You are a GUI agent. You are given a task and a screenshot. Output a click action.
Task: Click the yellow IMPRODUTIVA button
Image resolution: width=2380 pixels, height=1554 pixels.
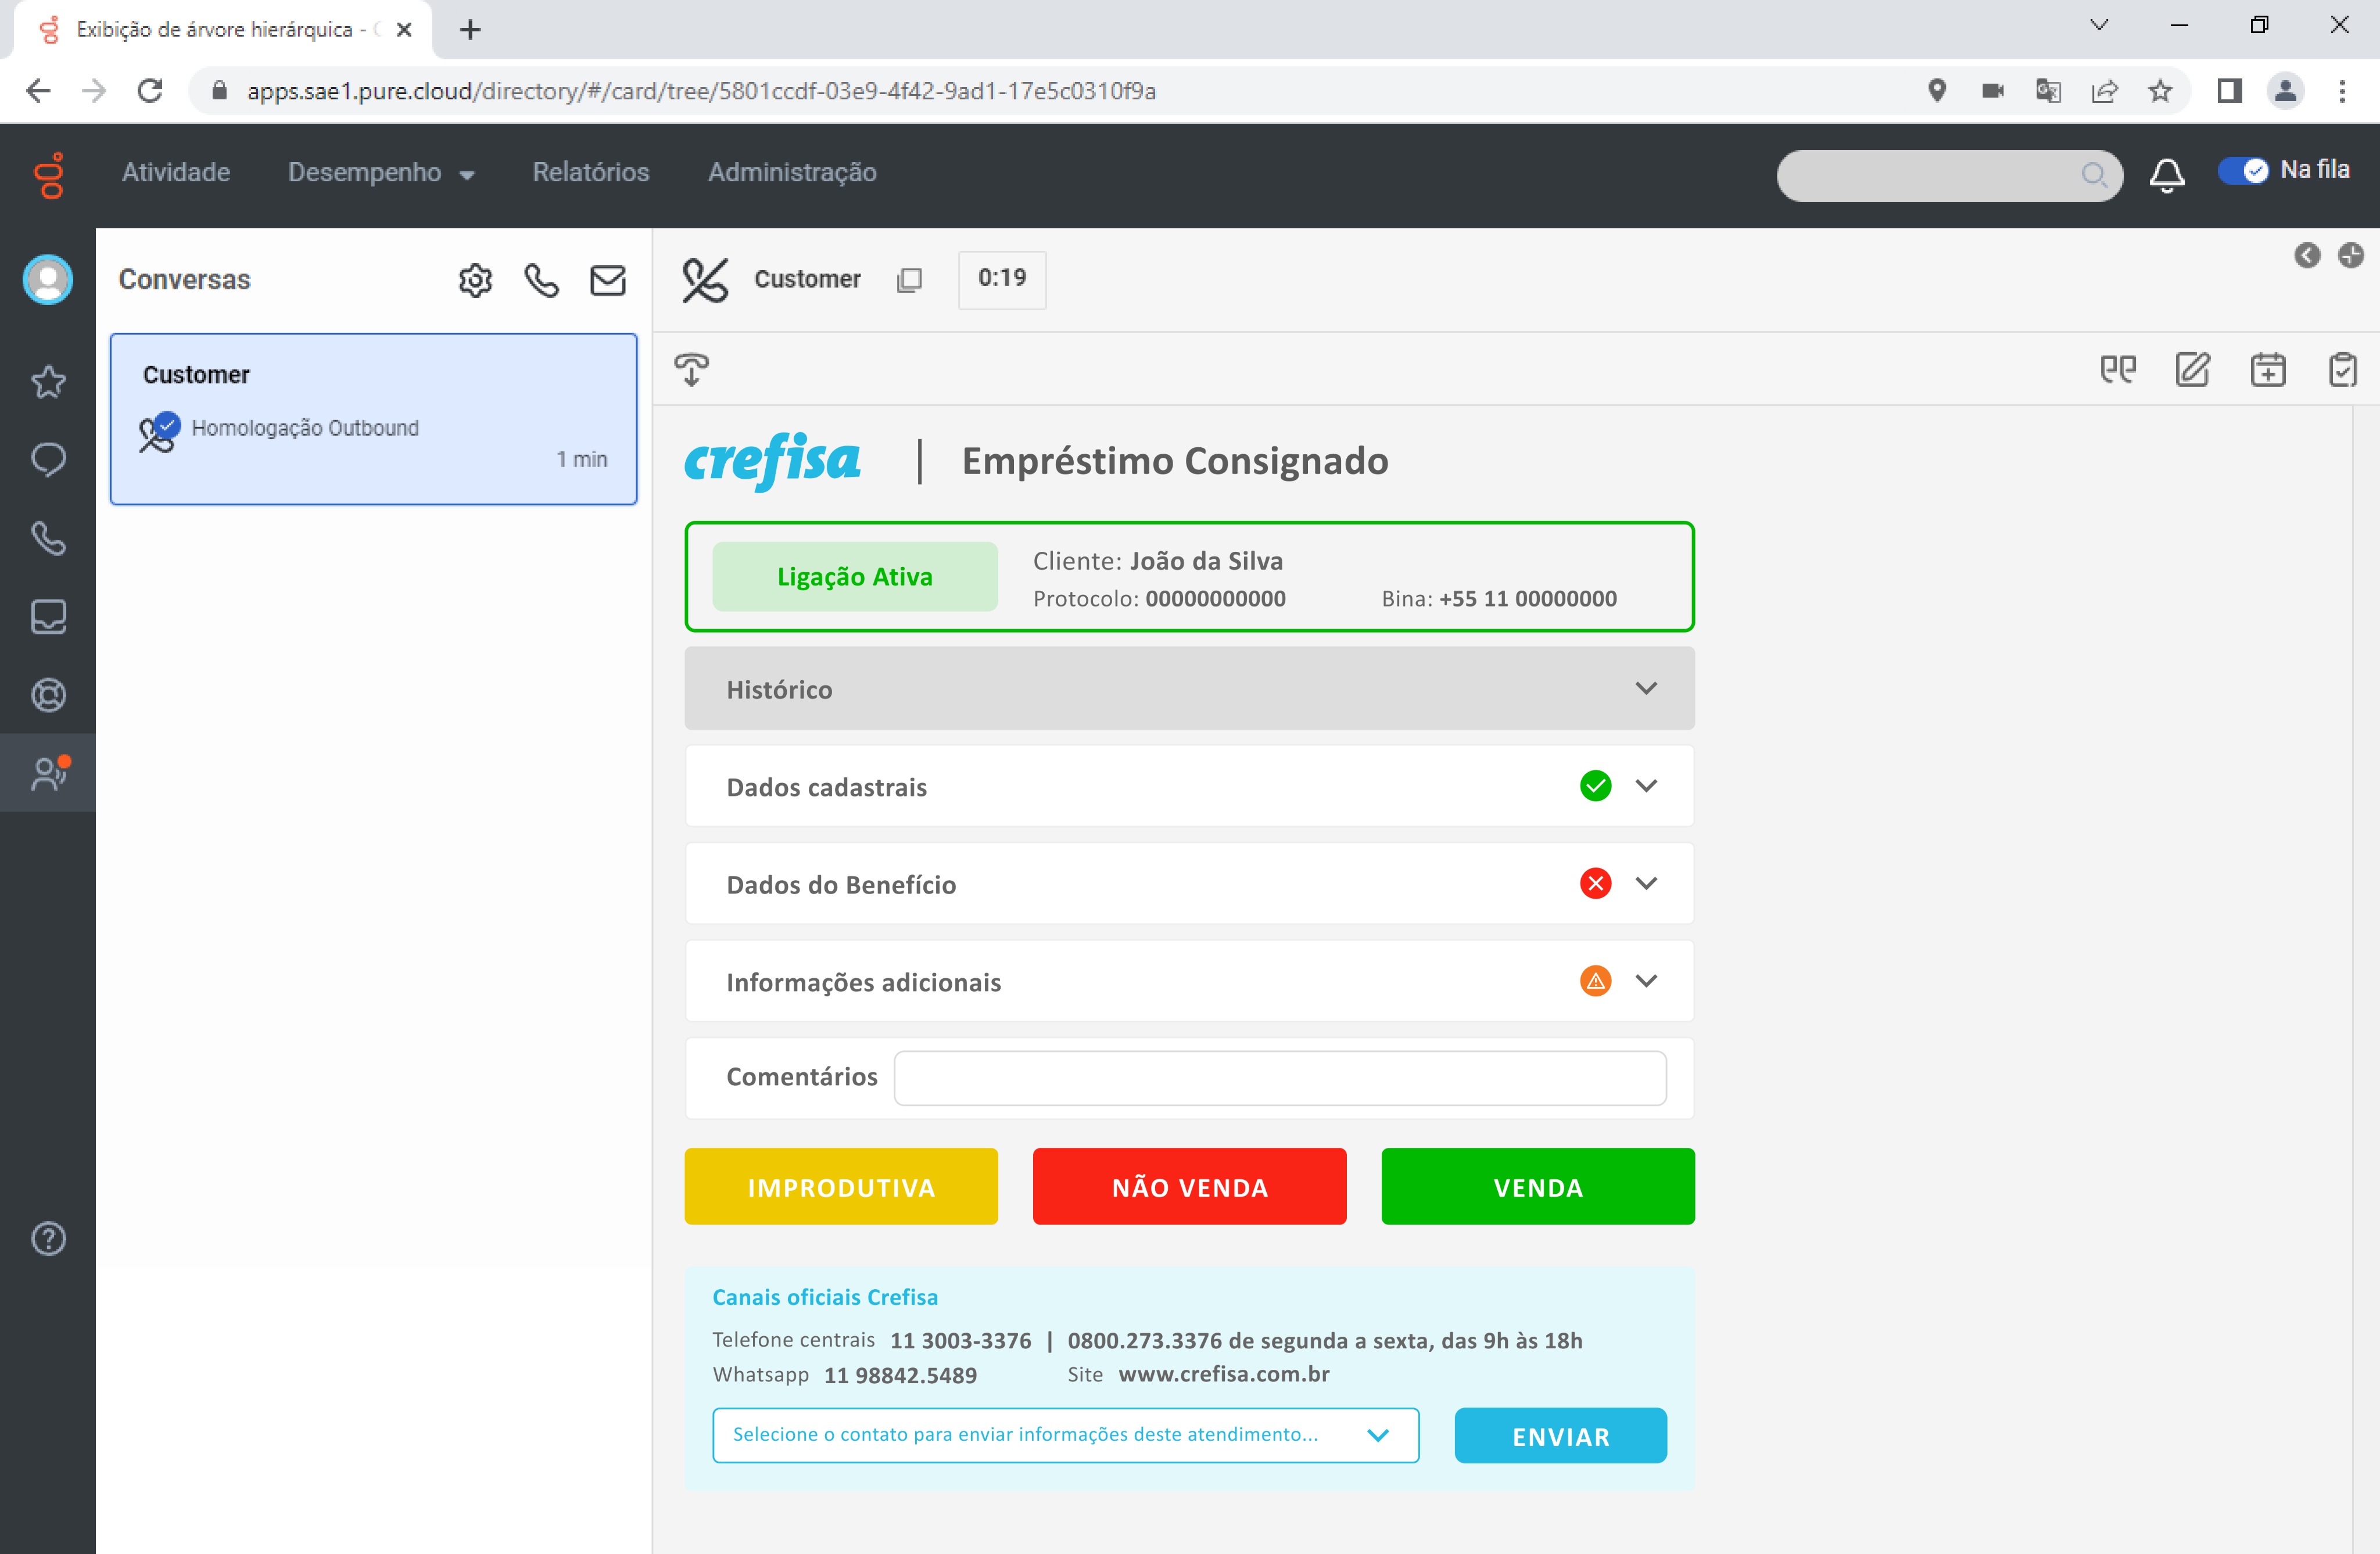point(841,1187)
